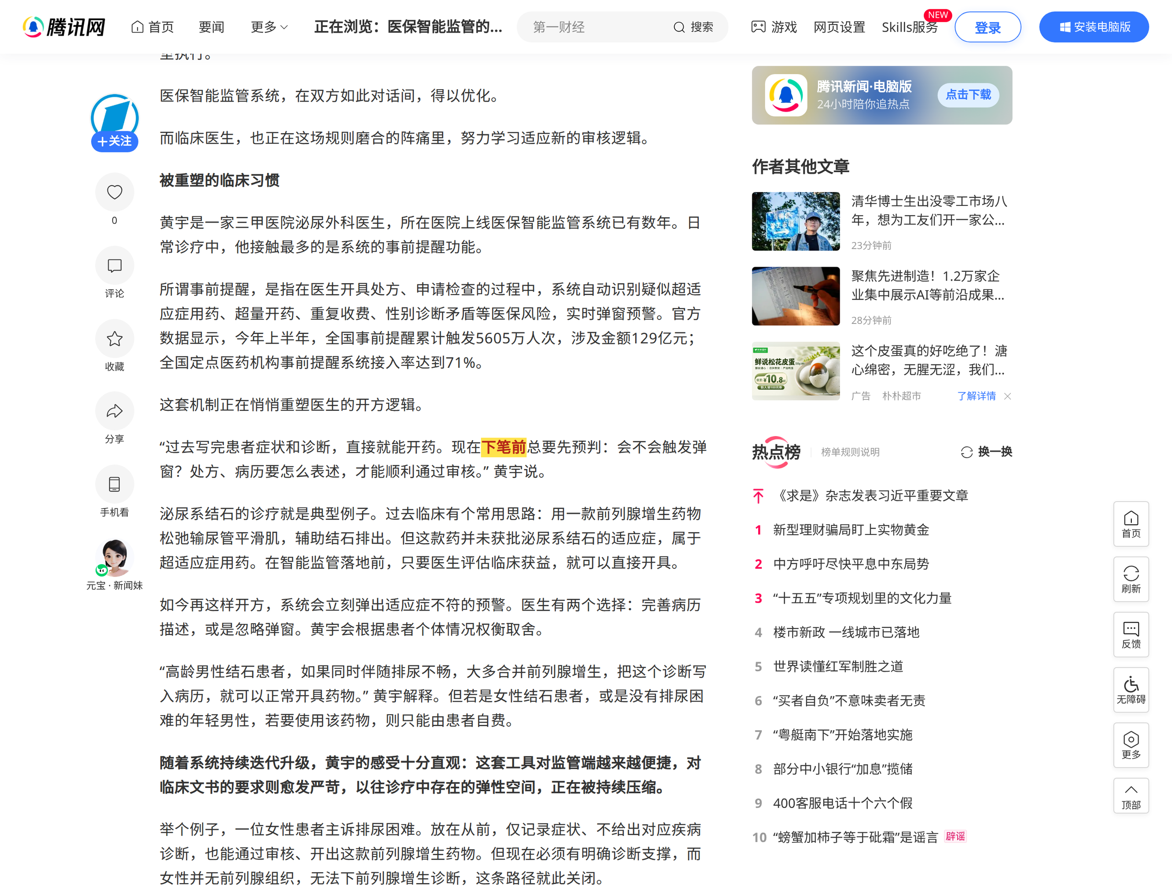Click the 登录 button
The image size is (1172, 895).
coord(987,27)
